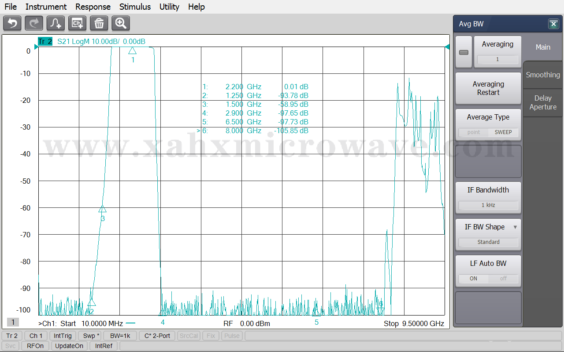Click the trash delete icon
Image resolution: width=564 pixels, height=352 pixels.
(99, 23)
